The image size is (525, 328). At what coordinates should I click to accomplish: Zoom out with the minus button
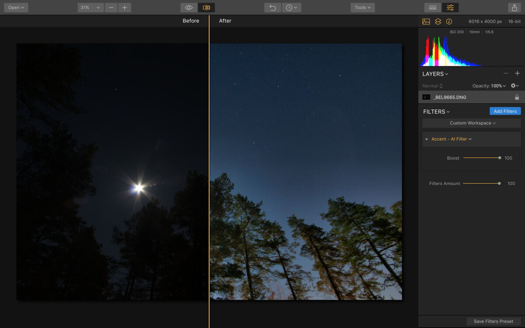tap(112, 7)
